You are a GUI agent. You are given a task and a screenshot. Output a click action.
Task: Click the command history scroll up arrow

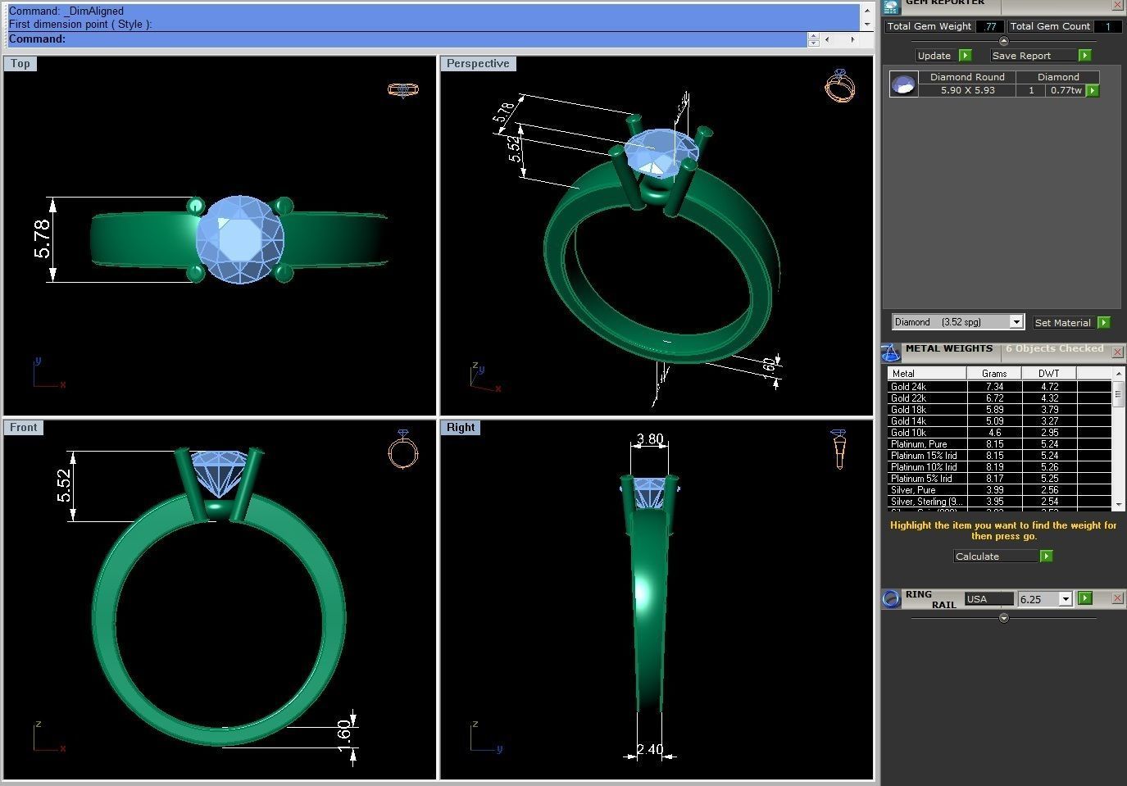pyautogui.click(x=866, y=11)
